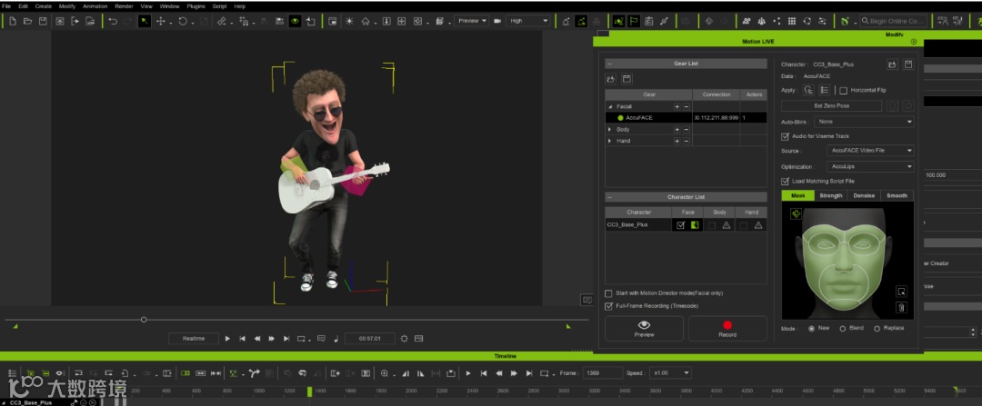The image size is (982, 406).
Task: Open the Auto-Blink dropdown
Action: click(865, 121)
